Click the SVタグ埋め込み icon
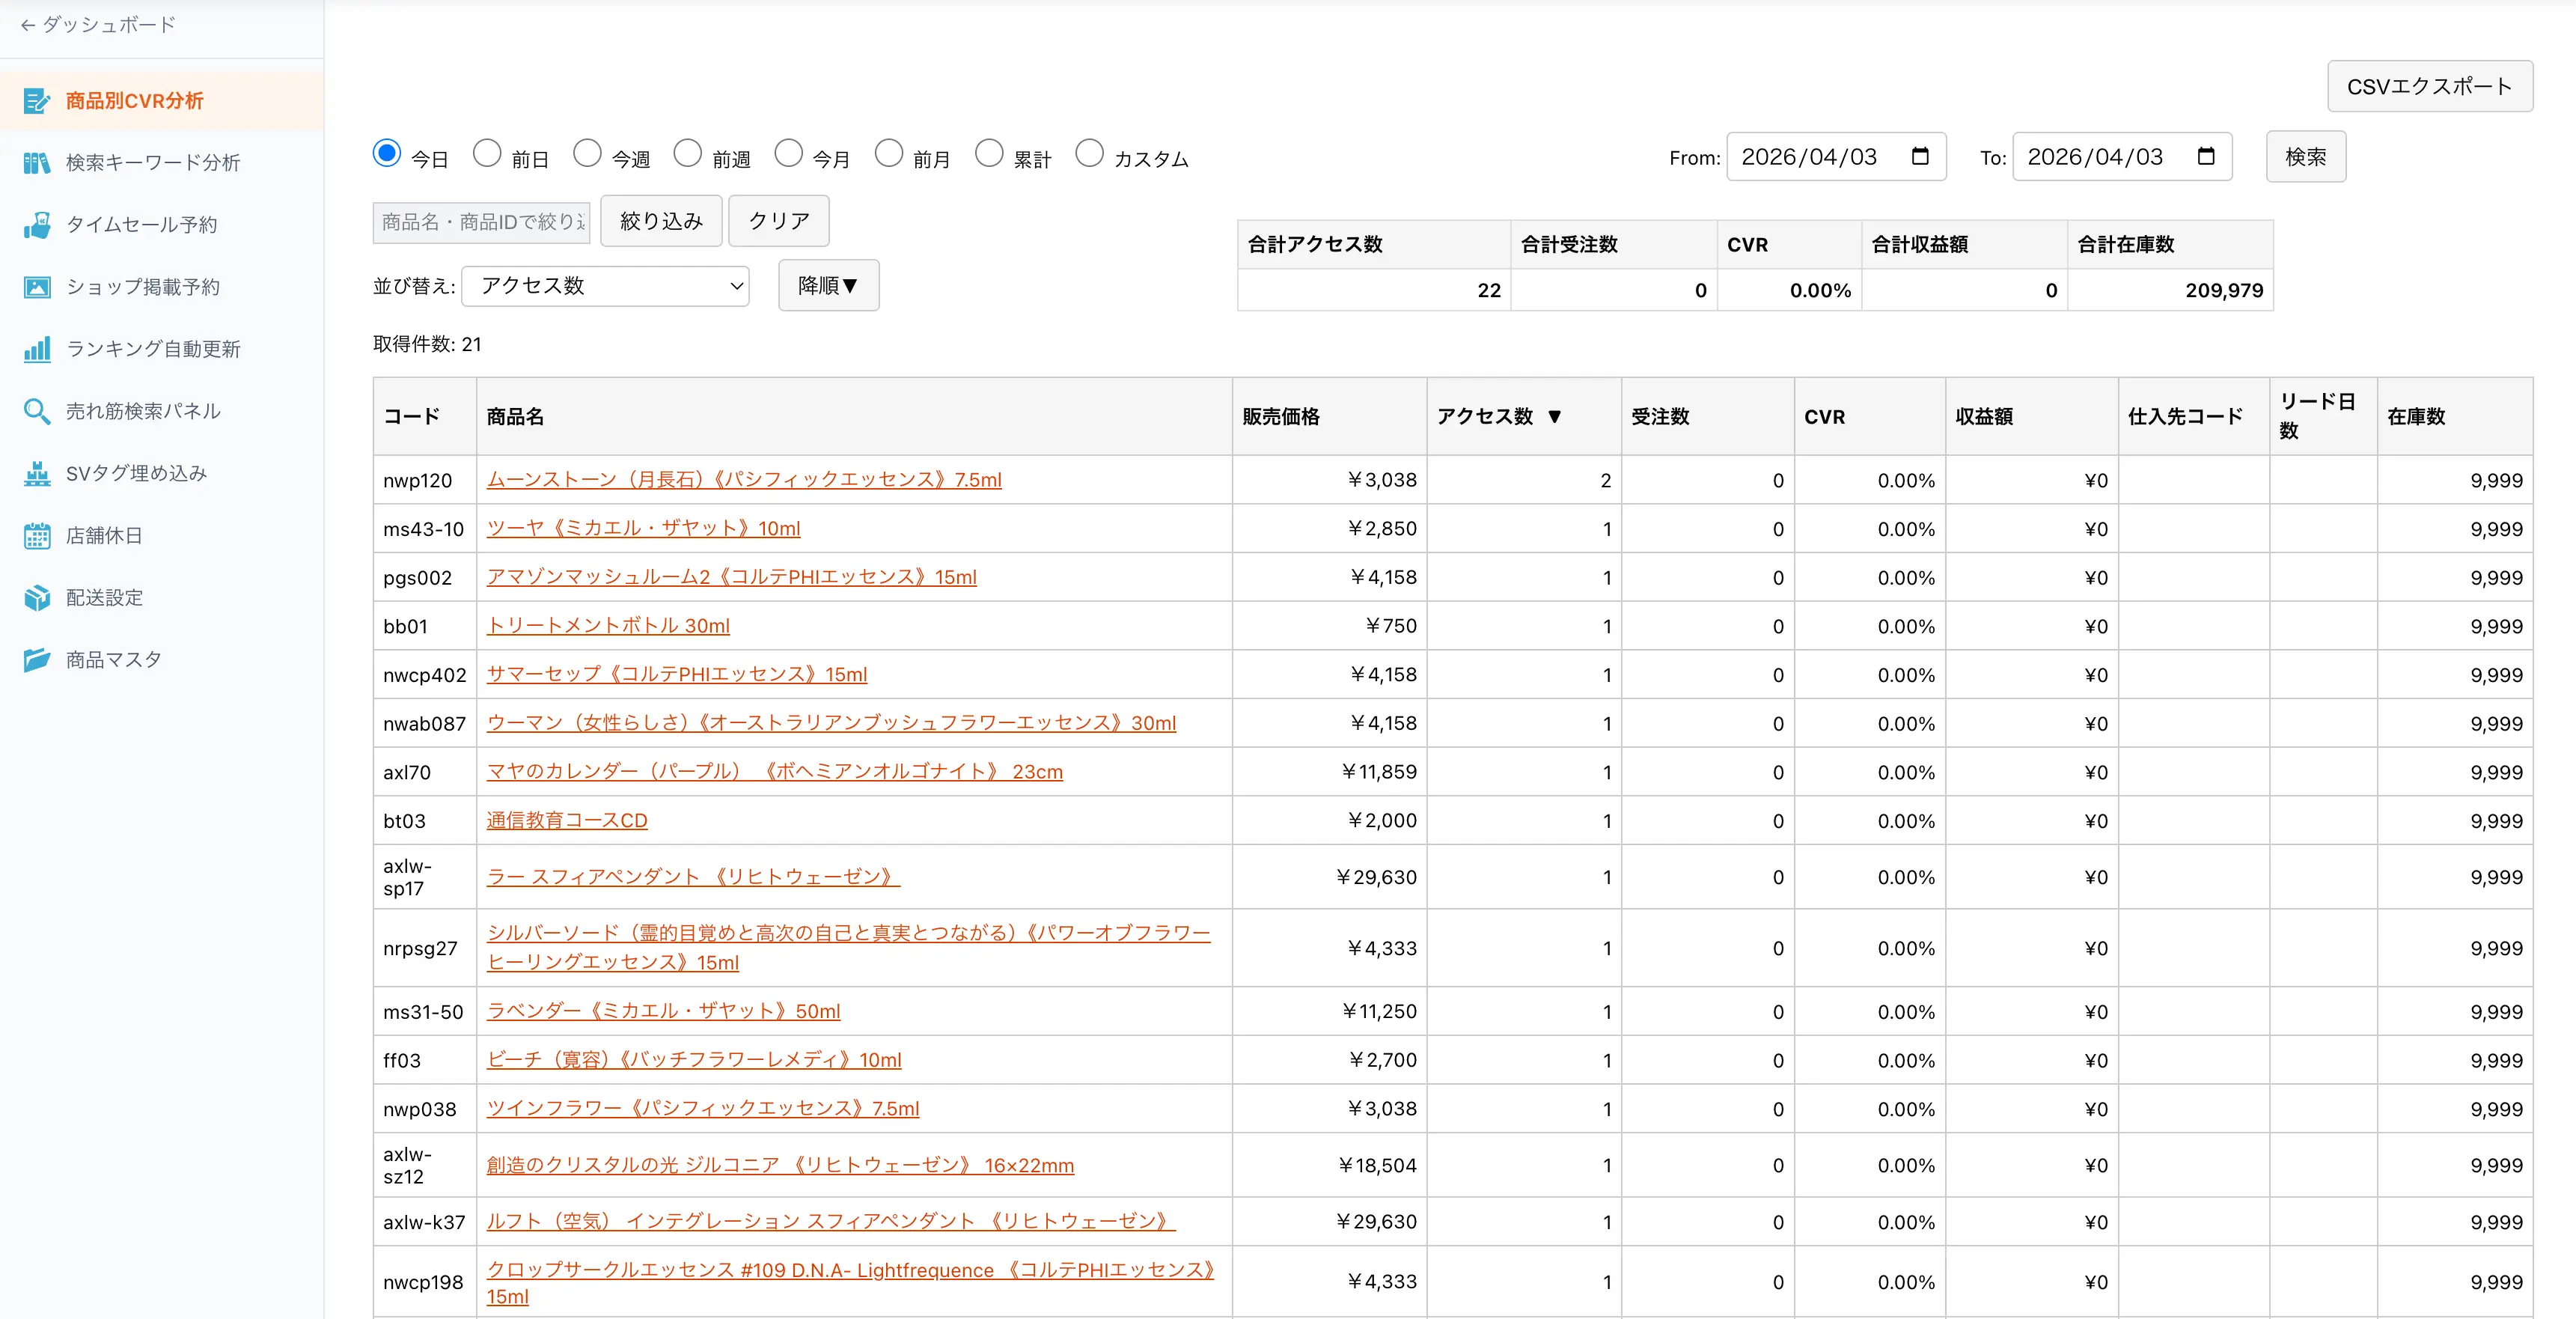Screen dimensions: 2576x1319 click(37, 473)
